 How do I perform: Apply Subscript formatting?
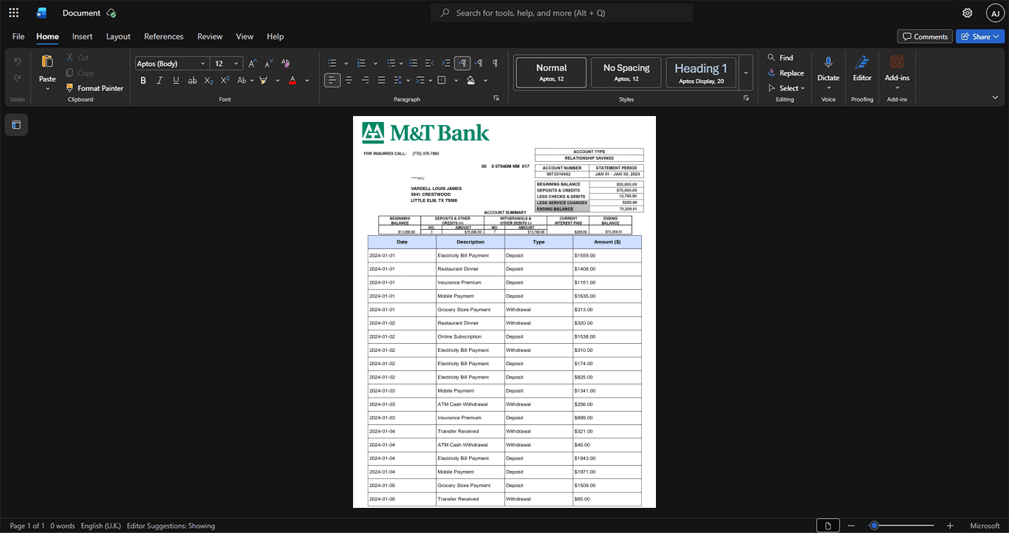(x=209, y=80)
